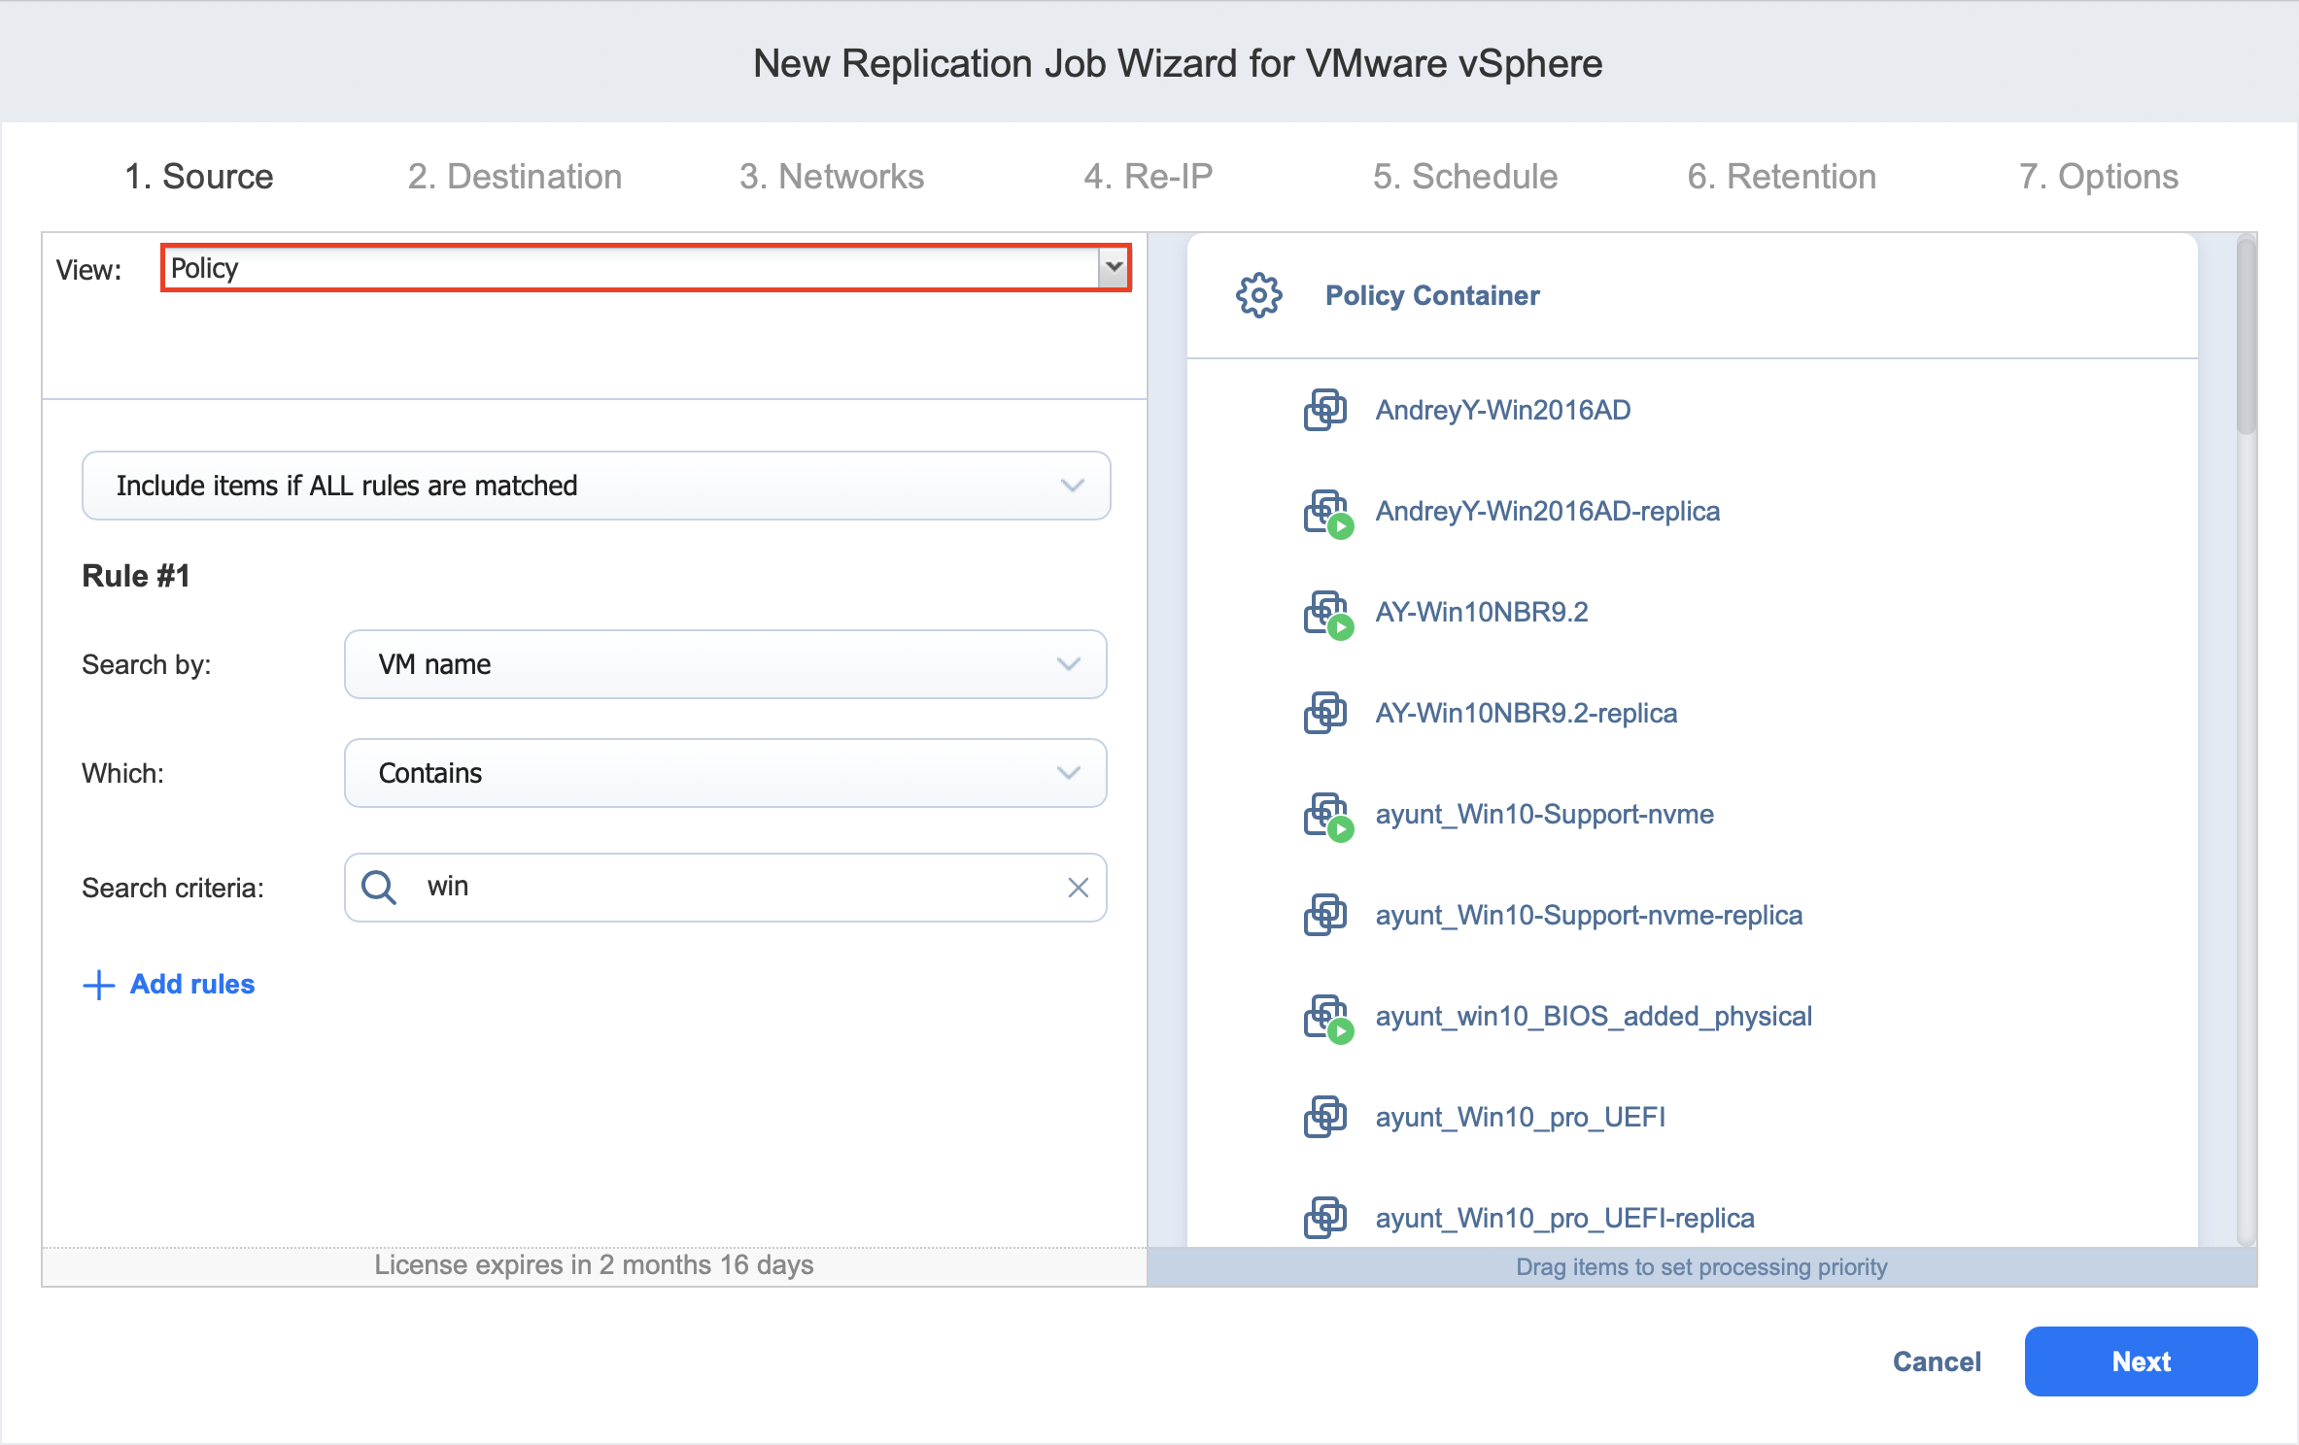This screenshot has width=2299, height=1445.
Task: Click the Cancel button
Action: tap(1937, 1361)
